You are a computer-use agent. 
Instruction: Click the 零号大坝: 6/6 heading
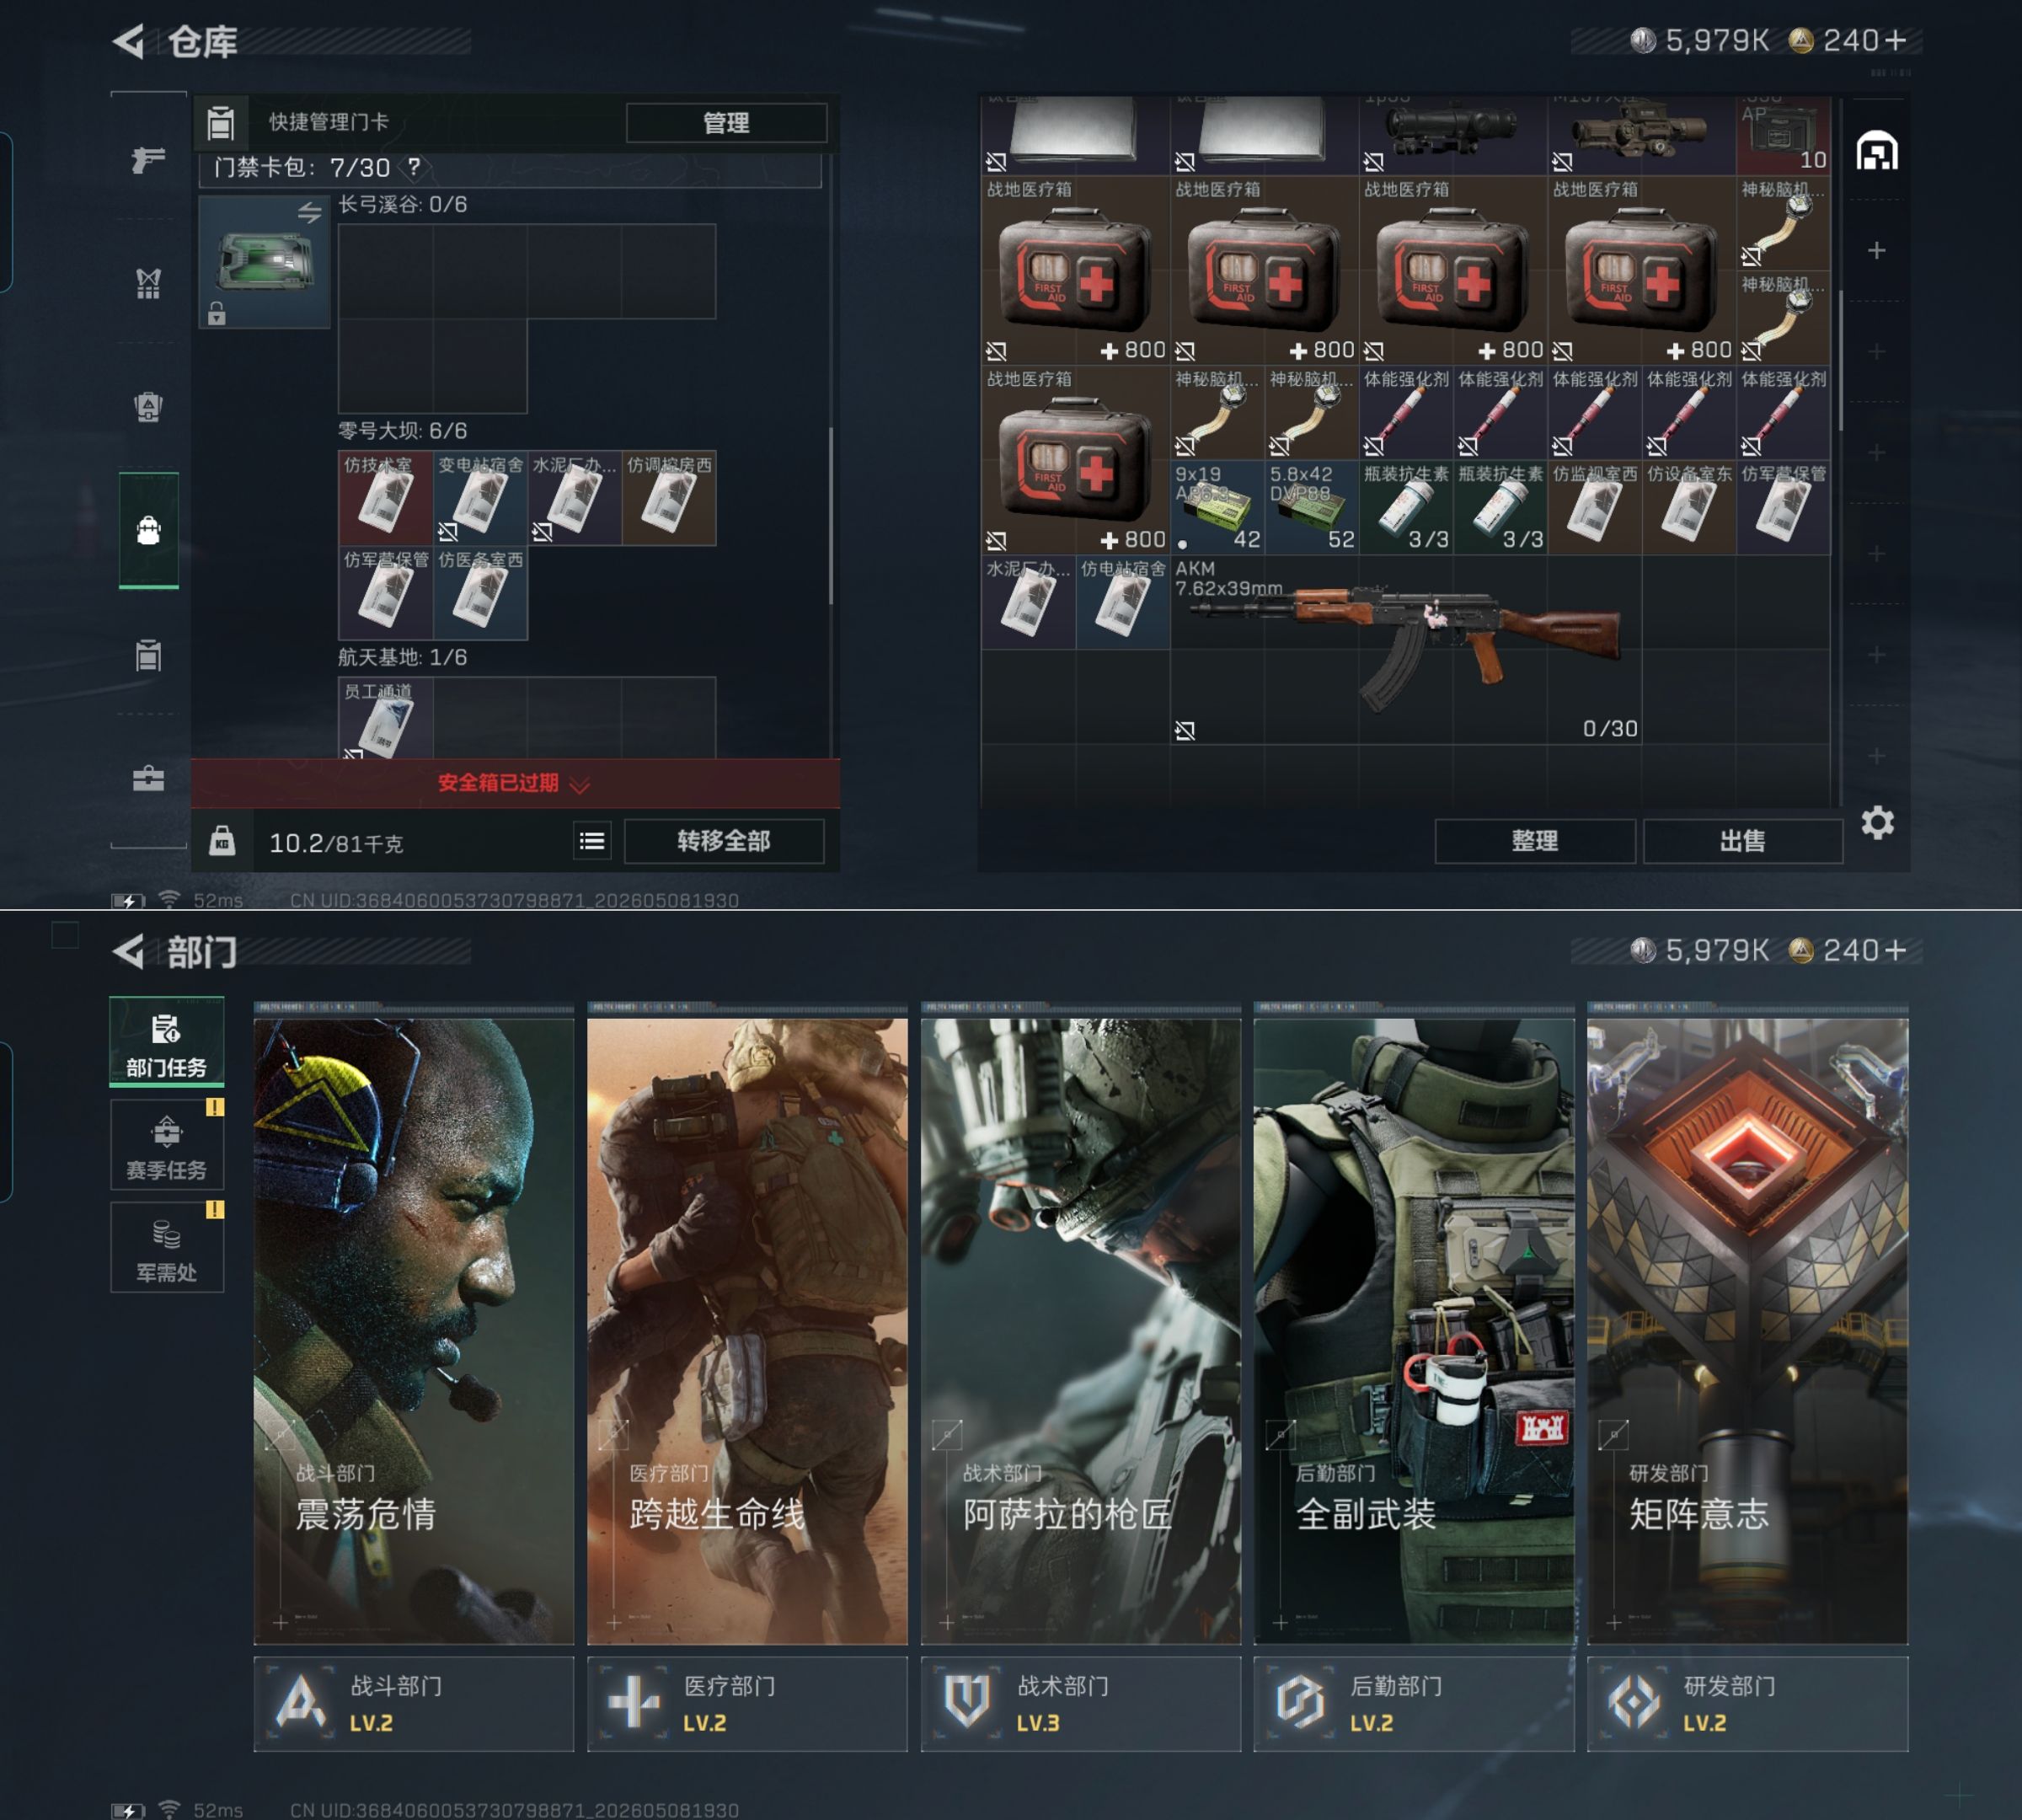click(402, 431)
